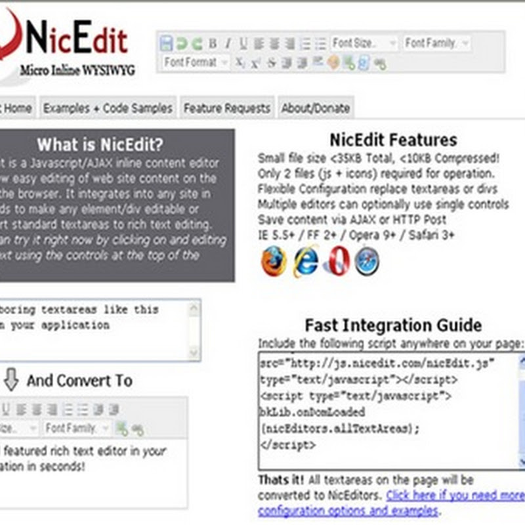
Task: Open the cut-off Font Size dropdown in demo editor
Action: click(18, 429)
